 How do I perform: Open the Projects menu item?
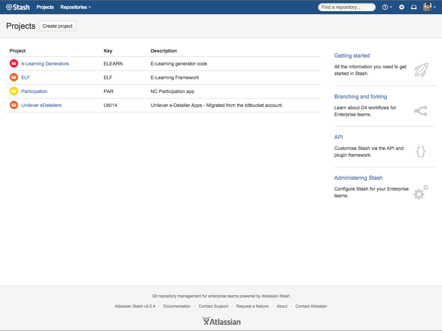(45, 7)
